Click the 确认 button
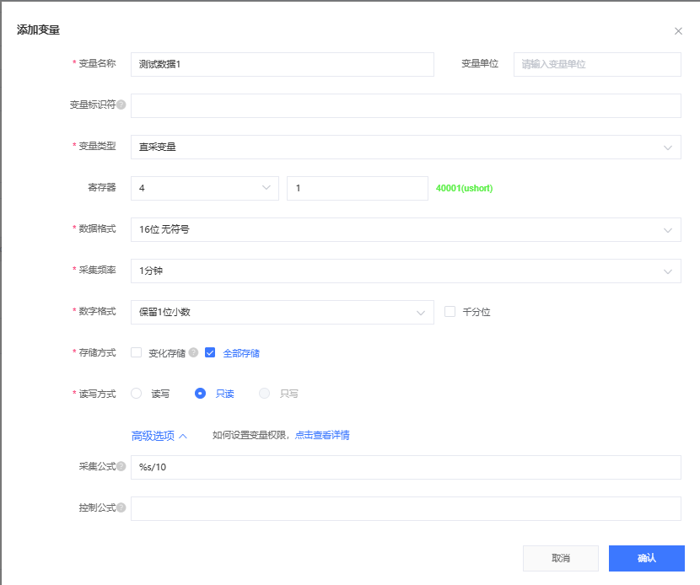 pos(646,558)
